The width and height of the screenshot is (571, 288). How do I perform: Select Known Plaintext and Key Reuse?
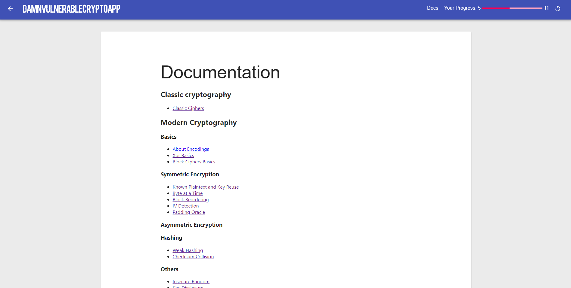click(206, 187)
